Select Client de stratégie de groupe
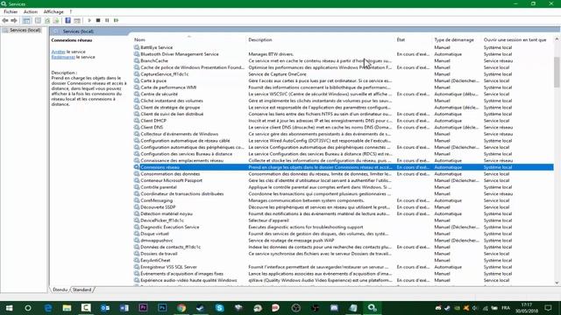The height and width of the screenshot is (315, 561). [x=344, y=108]
